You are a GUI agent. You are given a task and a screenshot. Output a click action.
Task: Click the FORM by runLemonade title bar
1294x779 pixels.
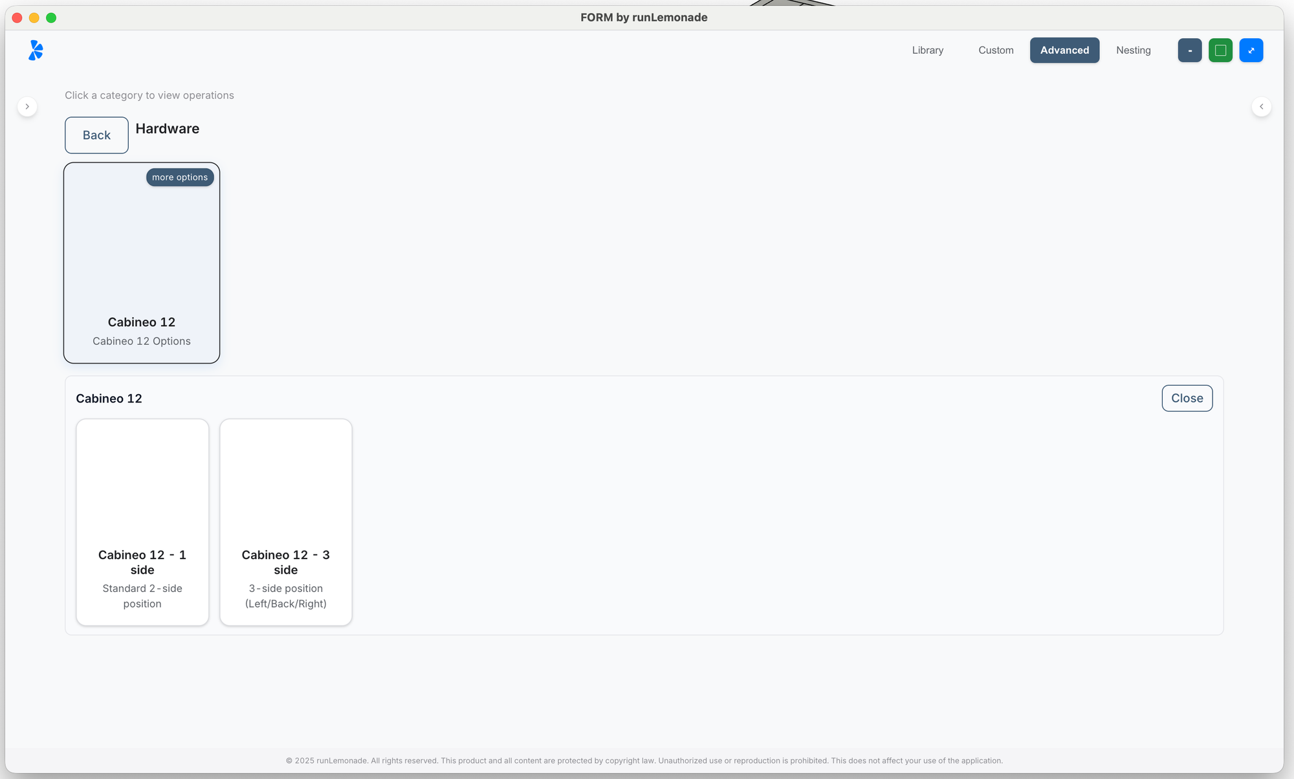tap(643, 18)
